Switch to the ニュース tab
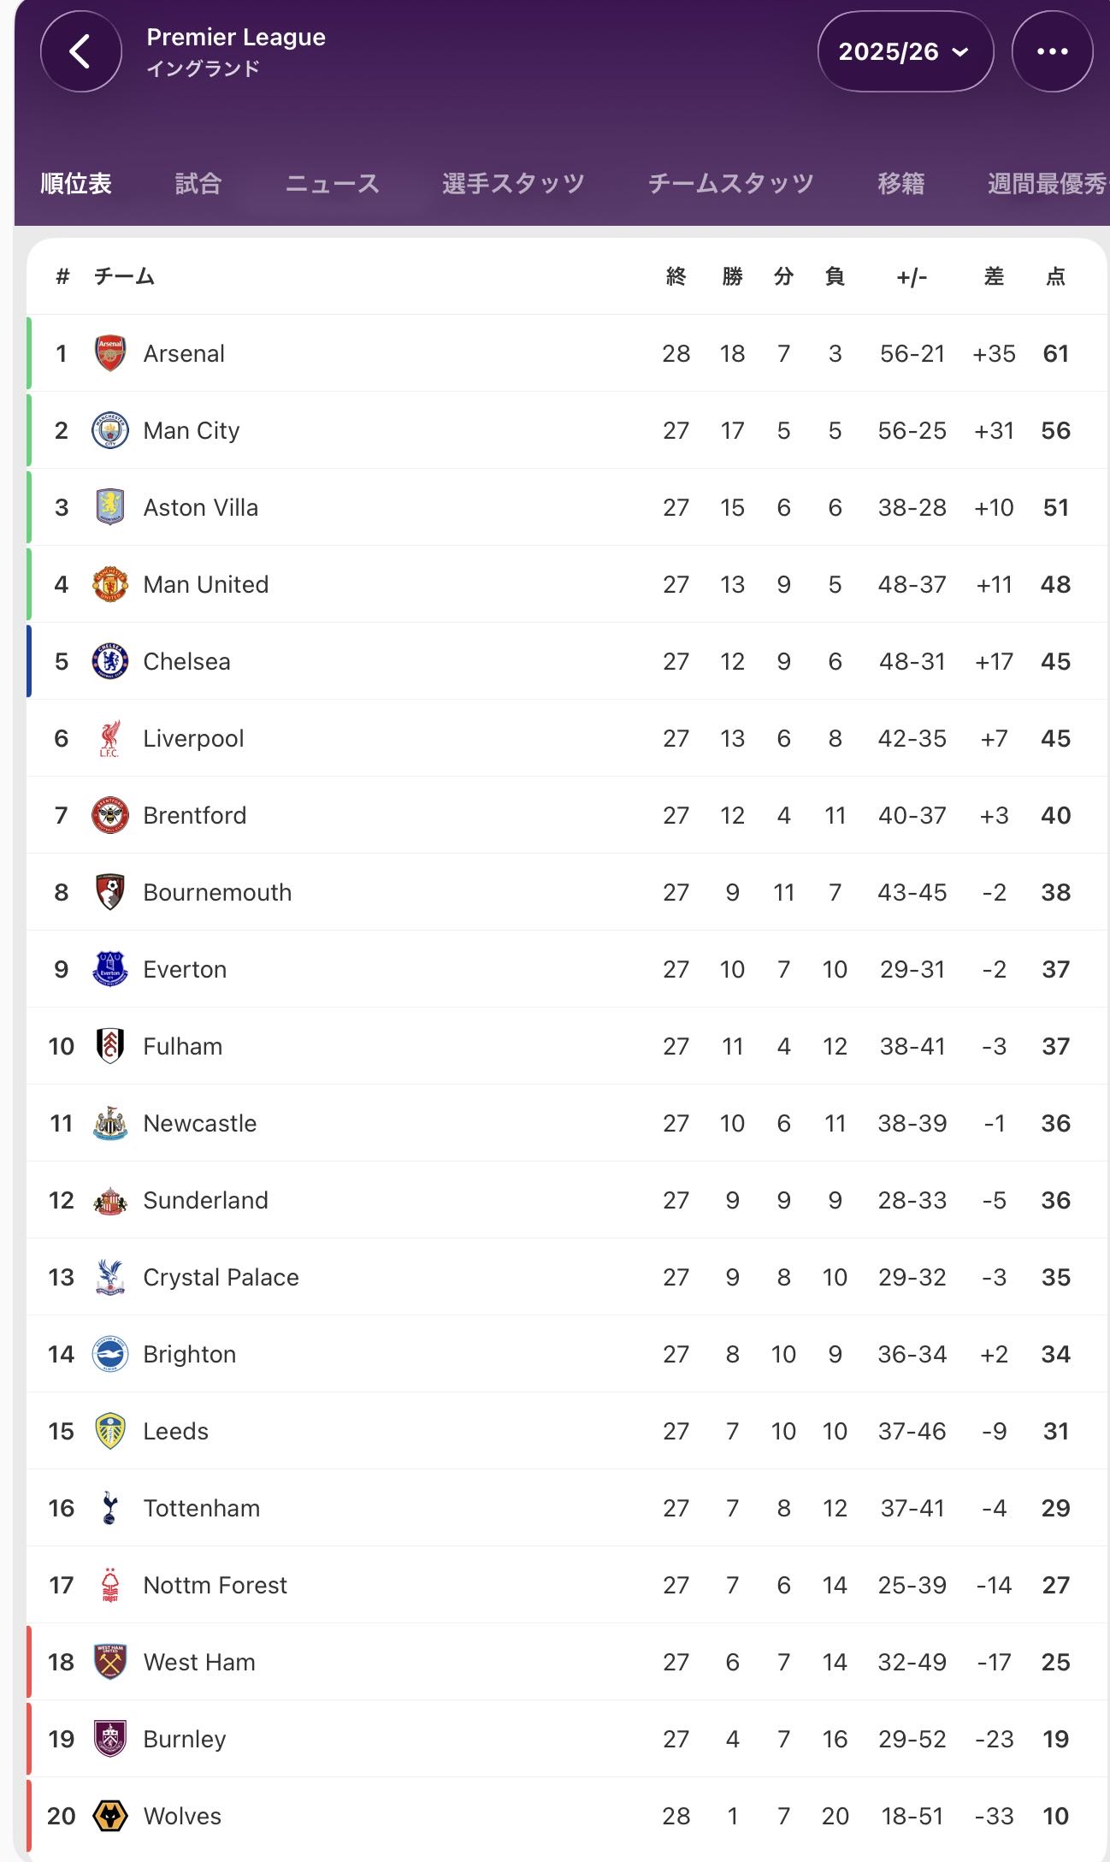This screenshot has width=1110, height=1862. coord(332,183)
